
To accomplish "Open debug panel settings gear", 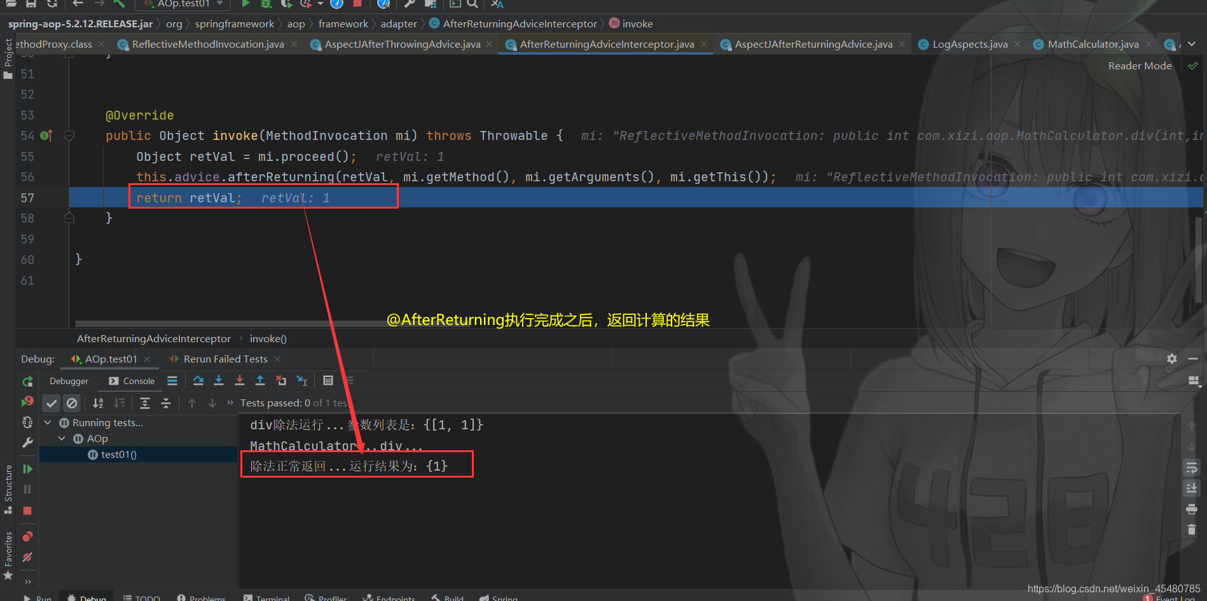I will [1171, 359].
